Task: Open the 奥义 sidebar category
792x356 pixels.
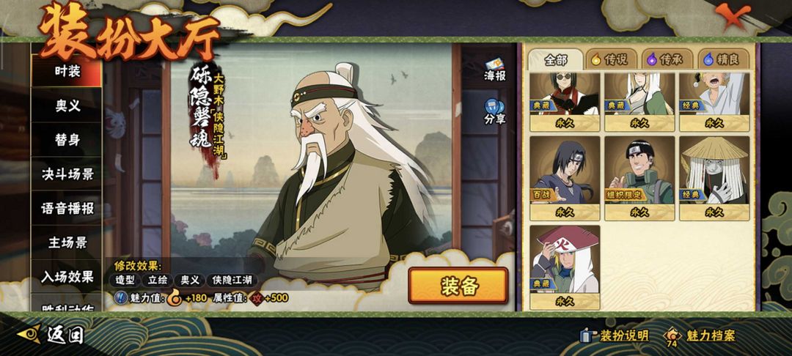Action: coord(67,105)
